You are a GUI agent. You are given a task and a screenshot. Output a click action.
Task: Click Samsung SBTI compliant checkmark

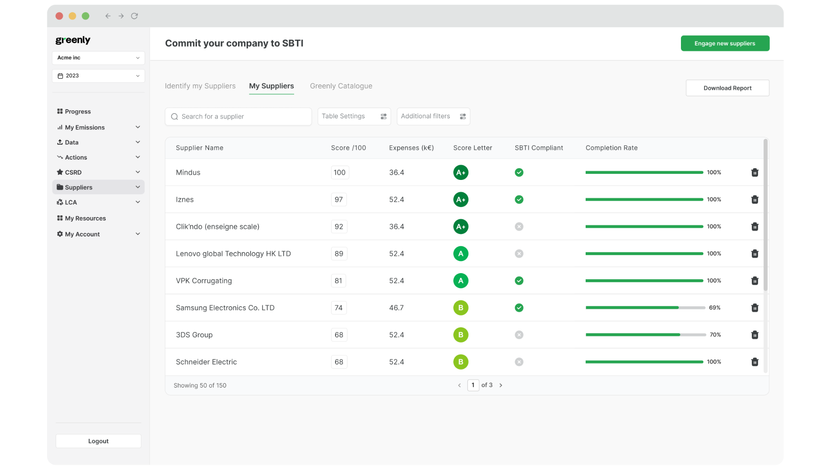(519, 308)
